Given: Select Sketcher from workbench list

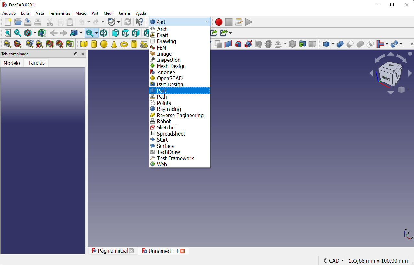Looking at the screenshot, I should (x=166, y=127).
